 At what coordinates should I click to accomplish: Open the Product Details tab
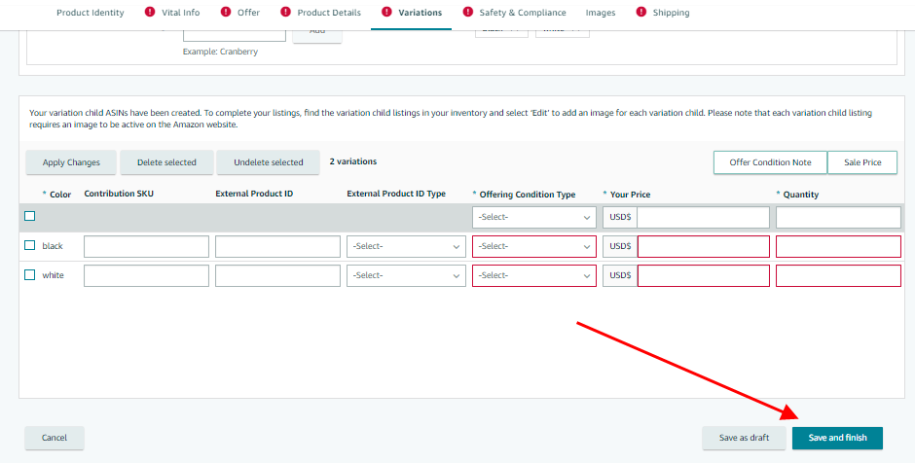(329, 13)
